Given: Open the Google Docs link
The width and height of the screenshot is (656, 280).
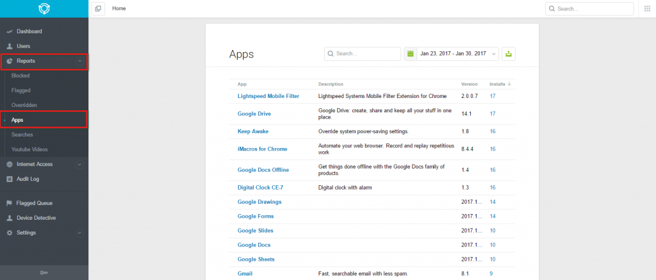Looking at the screenshot, I should [254, 245].
